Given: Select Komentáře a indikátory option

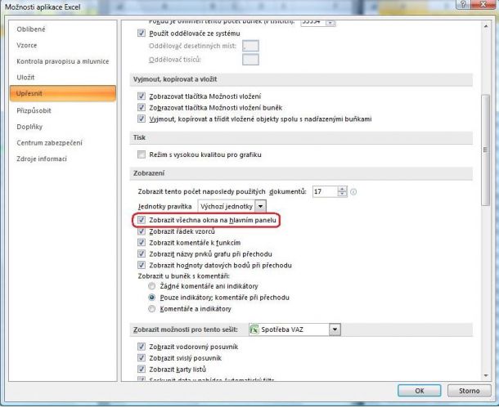Looking at the screenshot, I should pyautogui.click(x=152, y=308).
